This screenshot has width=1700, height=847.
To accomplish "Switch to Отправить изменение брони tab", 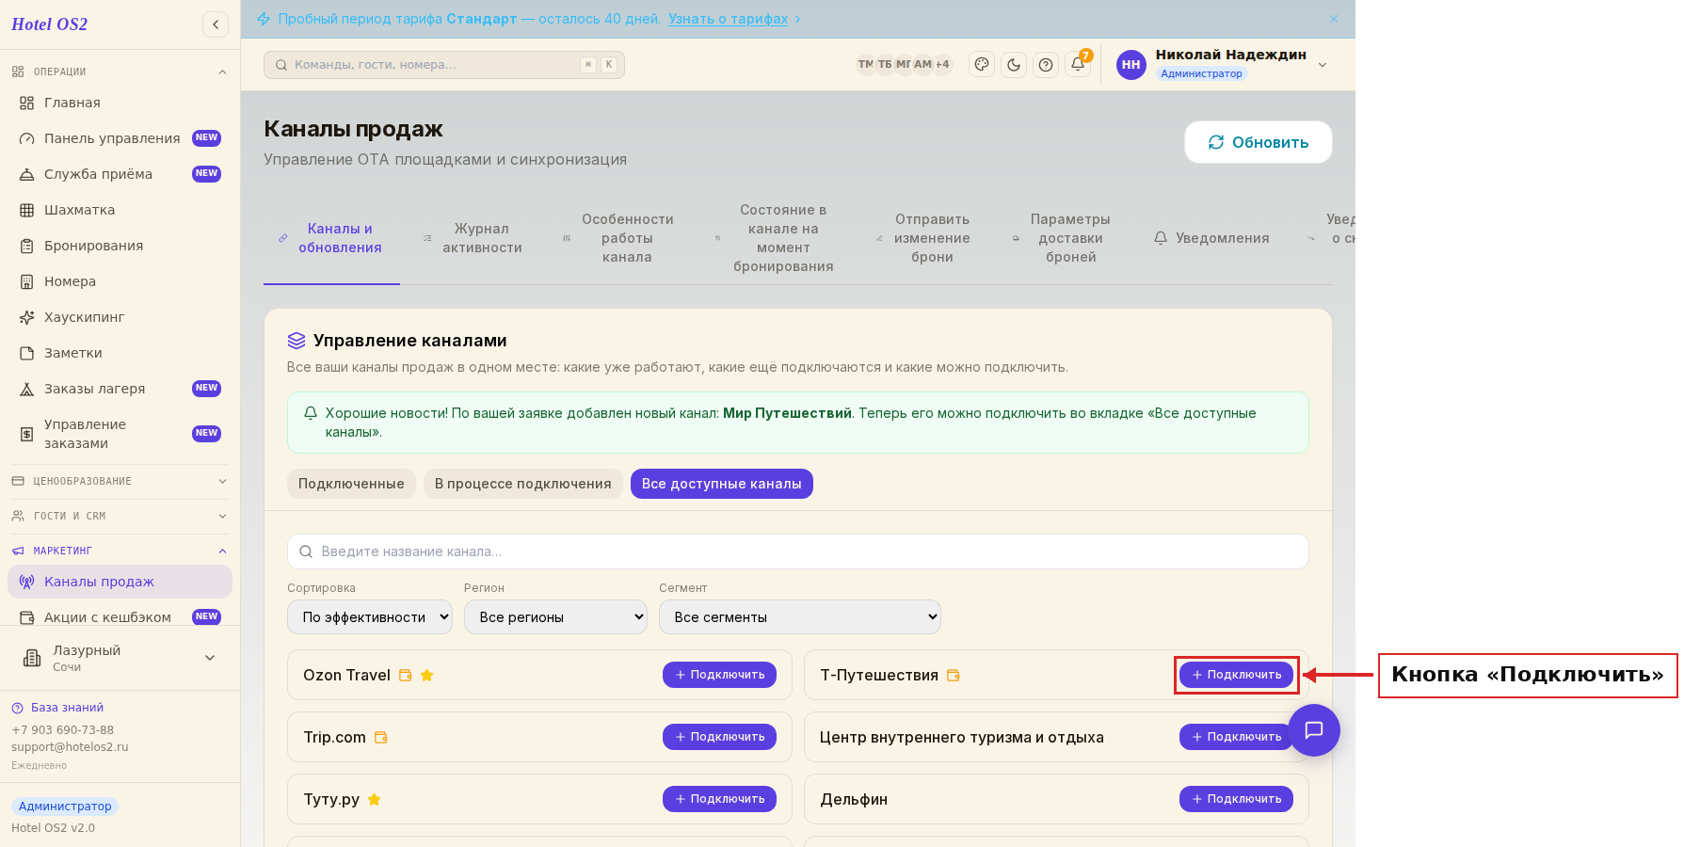I will (924, 238).
